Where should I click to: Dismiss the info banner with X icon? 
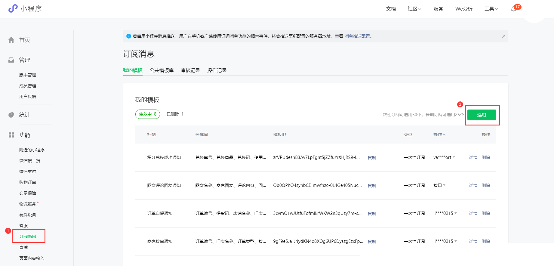point(503,36)
